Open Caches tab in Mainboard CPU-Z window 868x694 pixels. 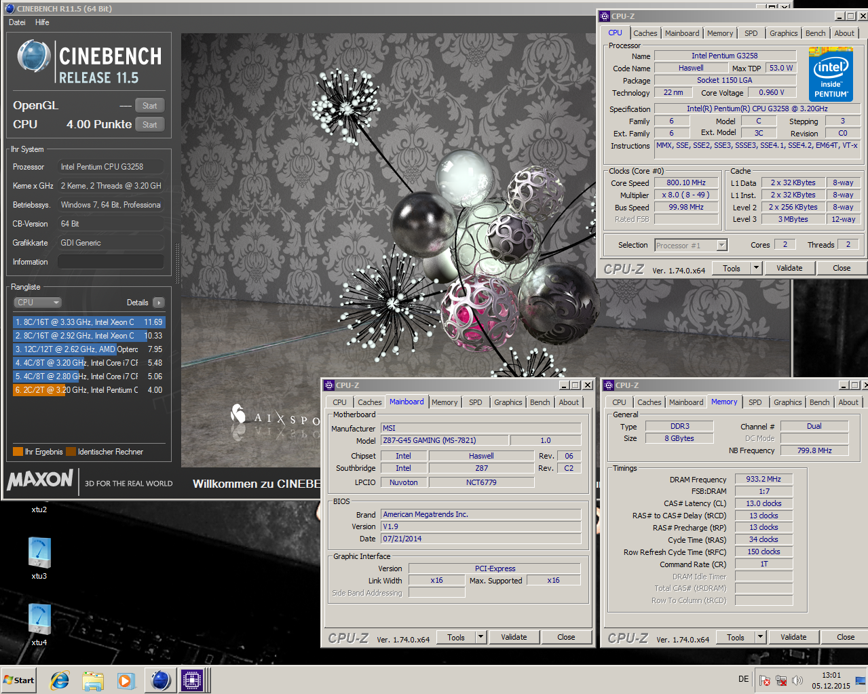pos(369,402)
